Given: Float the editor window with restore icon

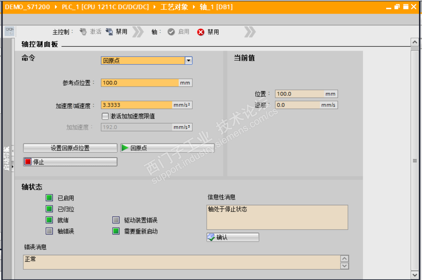Looking at the screenshot, I should pyautogui.click(x=397, y=7).
